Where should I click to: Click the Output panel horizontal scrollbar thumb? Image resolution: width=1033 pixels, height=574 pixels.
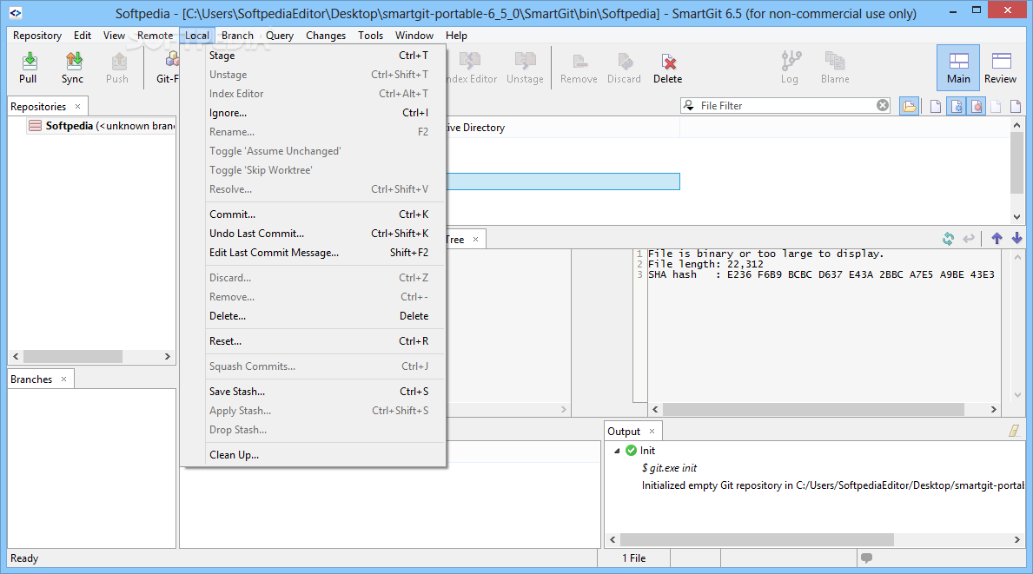[757, 540]
